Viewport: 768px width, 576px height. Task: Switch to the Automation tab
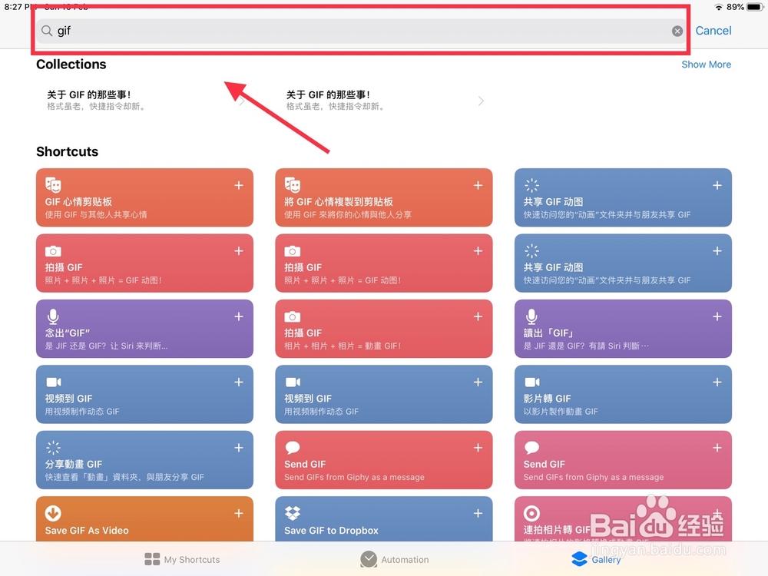tap(394, 559)
